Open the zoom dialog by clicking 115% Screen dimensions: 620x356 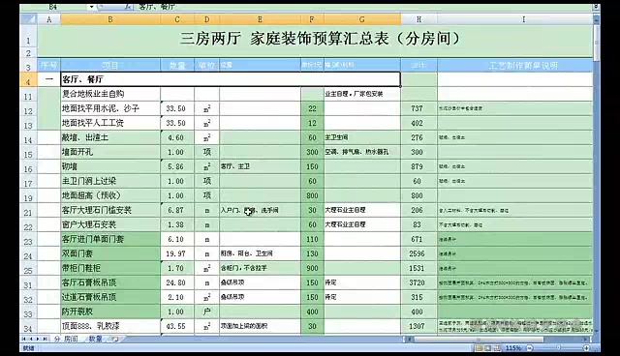pos(513,348)
